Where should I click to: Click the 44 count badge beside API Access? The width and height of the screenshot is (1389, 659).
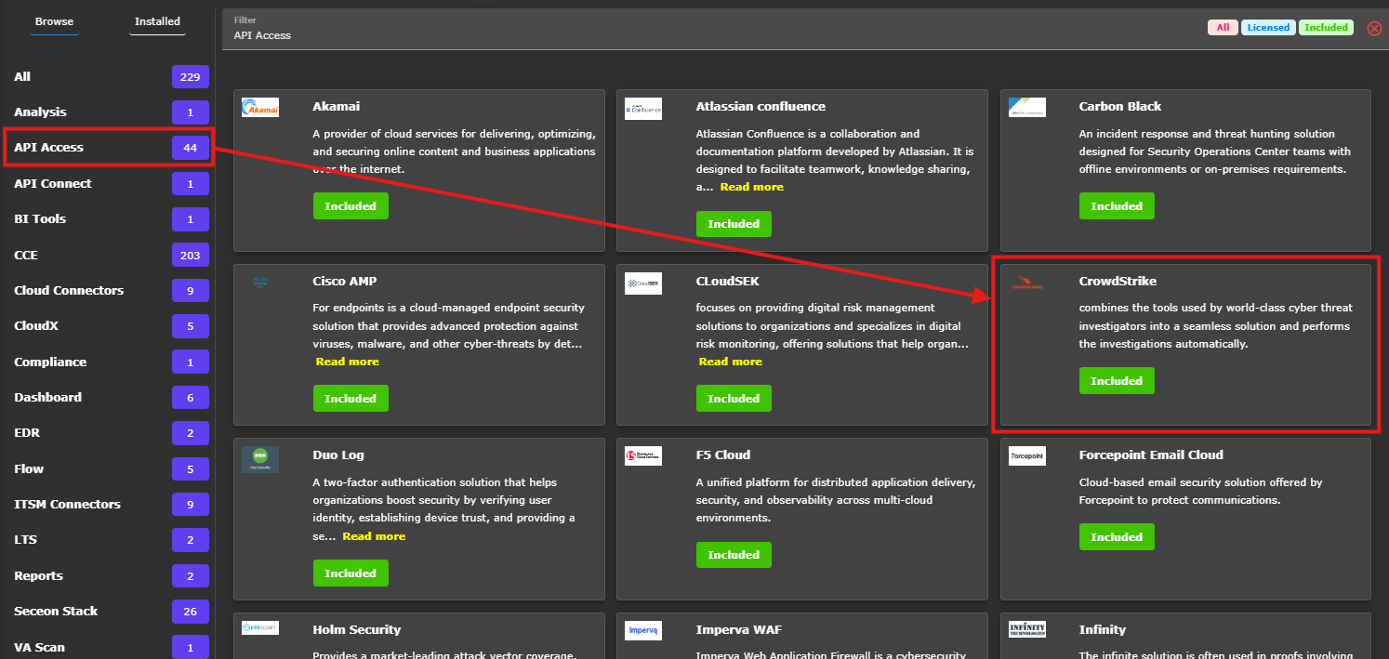click(191, 148)
